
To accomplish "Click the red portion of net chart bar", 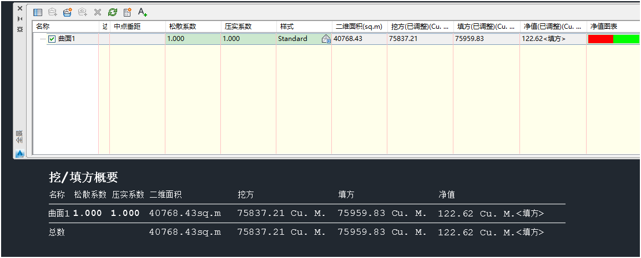I will (x=600, y=39).
